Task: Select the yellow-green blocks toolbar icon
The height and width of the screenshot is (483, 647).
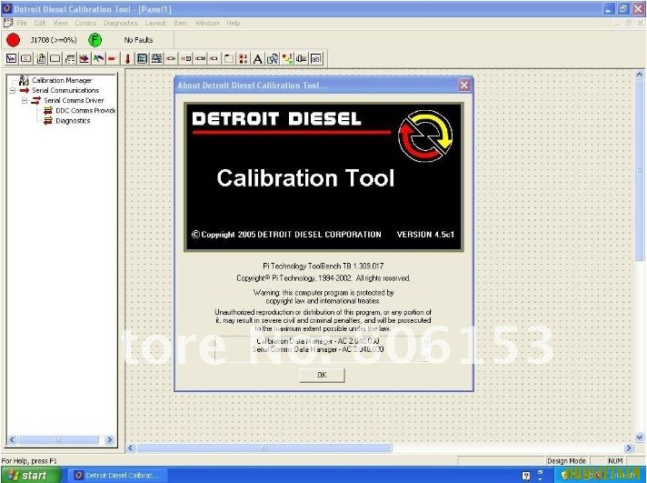Action: click(x=287, y=59)
